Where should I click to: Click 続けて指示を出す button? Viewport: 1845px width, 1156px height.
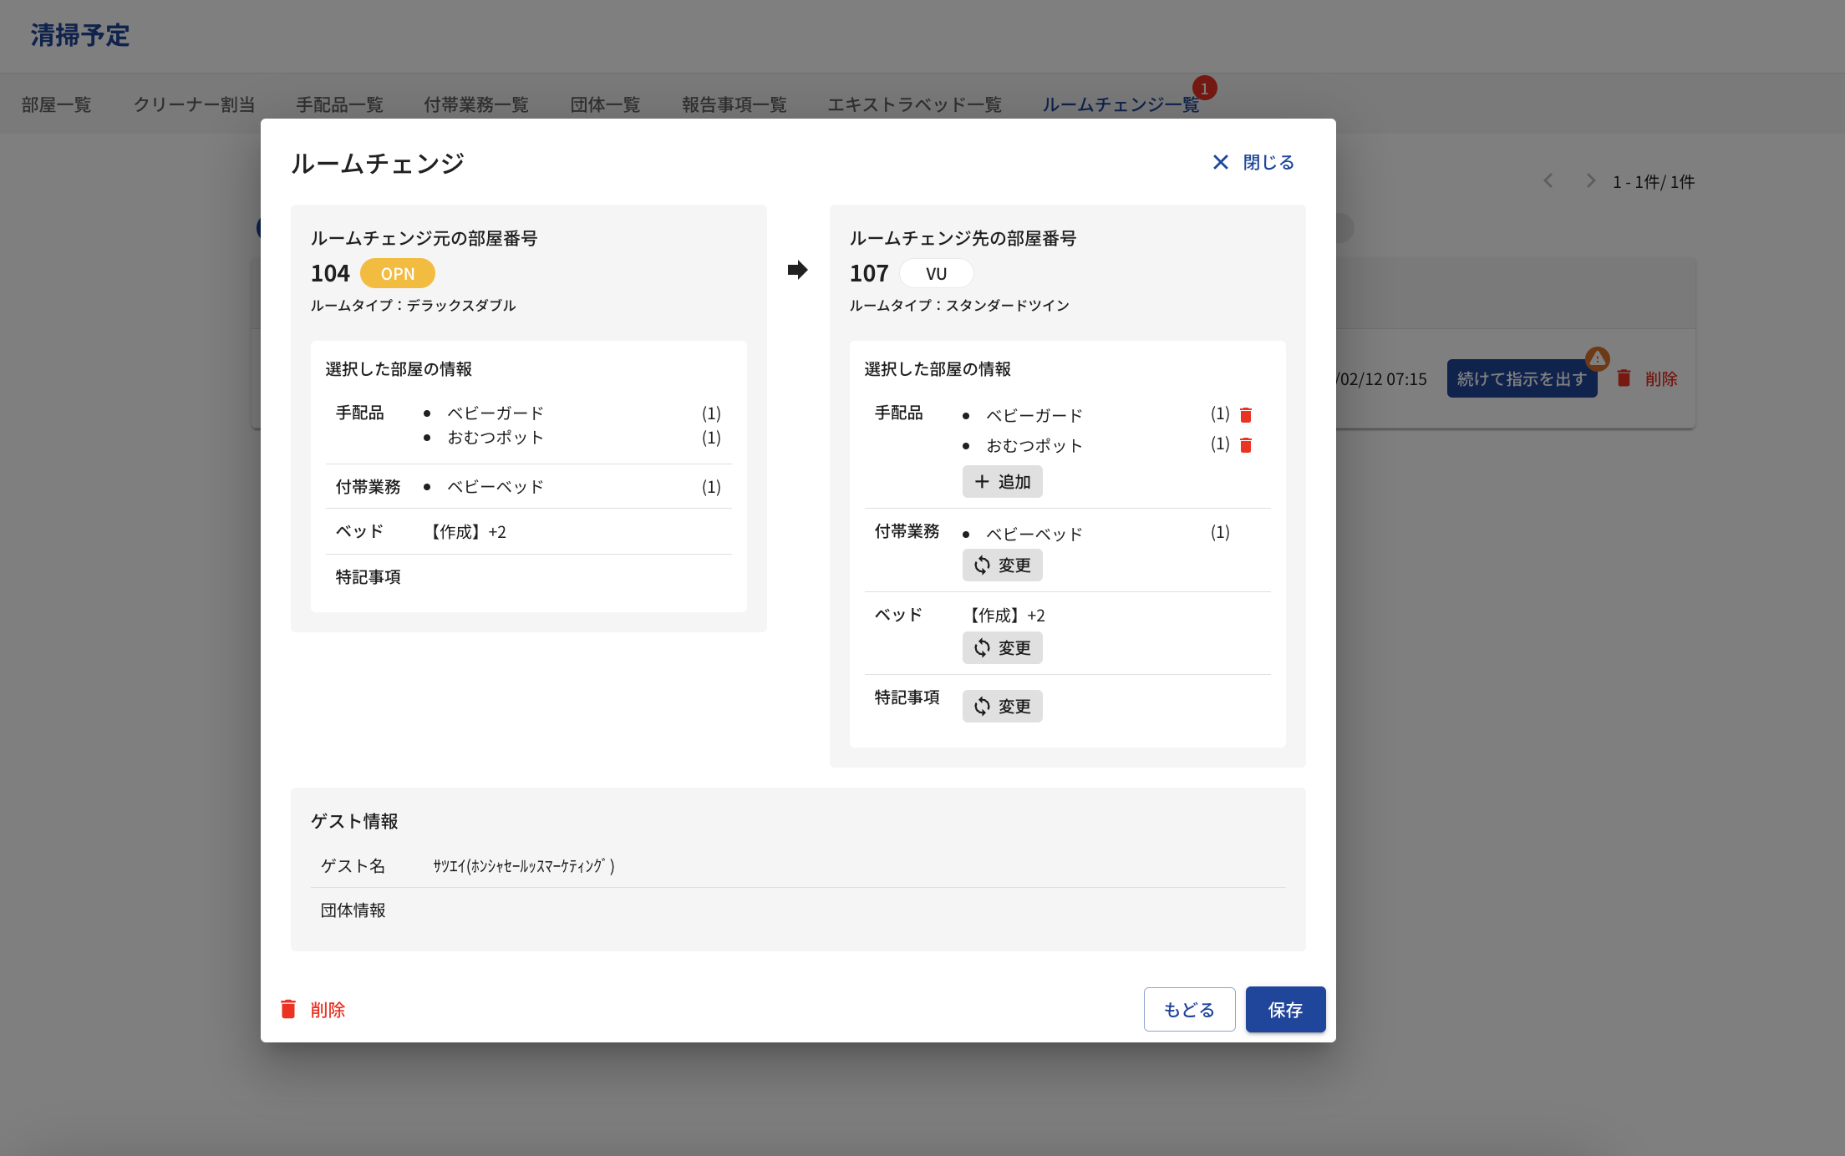pos(1521,379)
